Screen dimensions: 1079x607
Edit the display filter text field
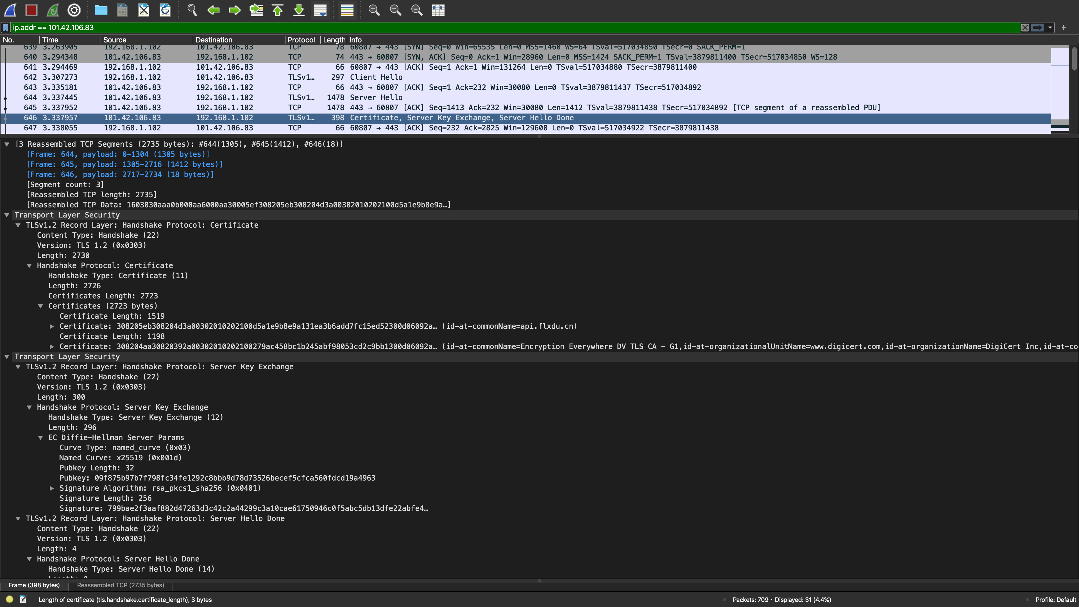(x=515, y=28)
